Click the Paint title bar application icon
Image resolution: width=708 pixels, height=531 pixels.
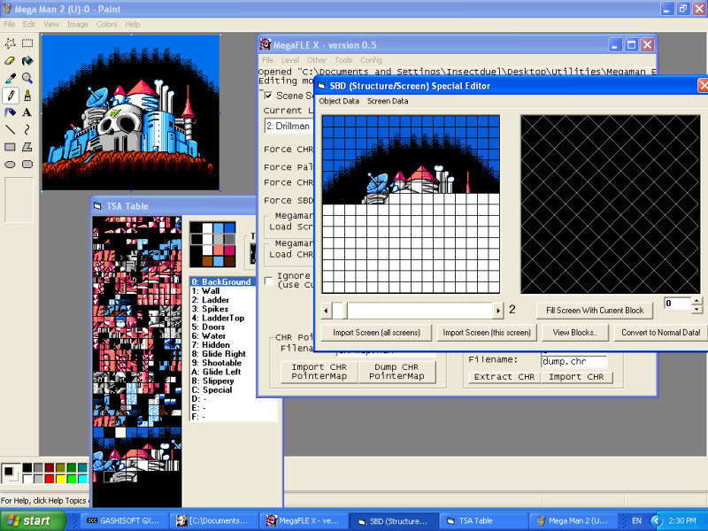click(7, 9)
